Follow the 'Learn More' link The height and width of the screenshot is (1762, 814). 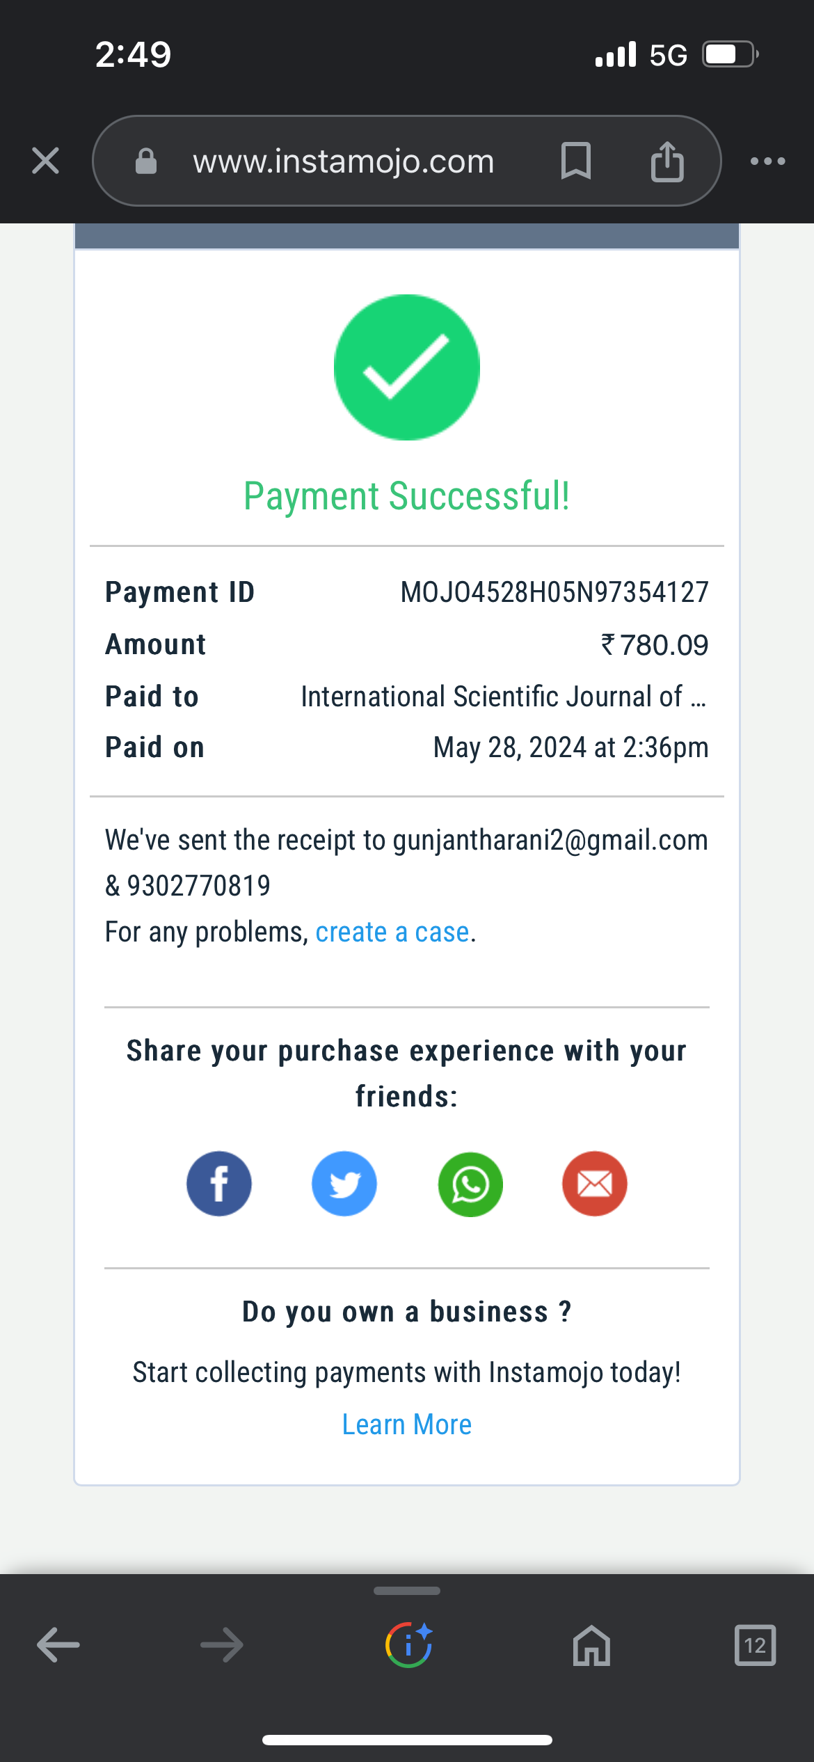pos(407,1424)
